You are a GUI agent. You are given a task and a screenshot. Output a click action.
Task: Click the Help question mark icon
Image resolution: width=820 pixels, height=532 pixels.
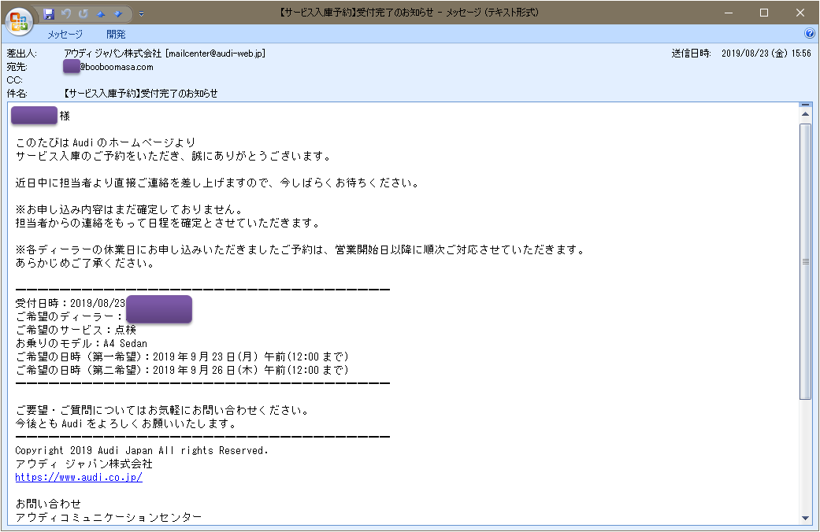click(x=810, y=33)
